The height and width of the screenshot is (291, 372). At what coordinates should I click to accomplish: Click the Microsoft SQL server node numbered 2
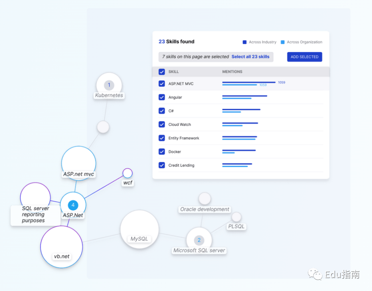click(199, 240)
